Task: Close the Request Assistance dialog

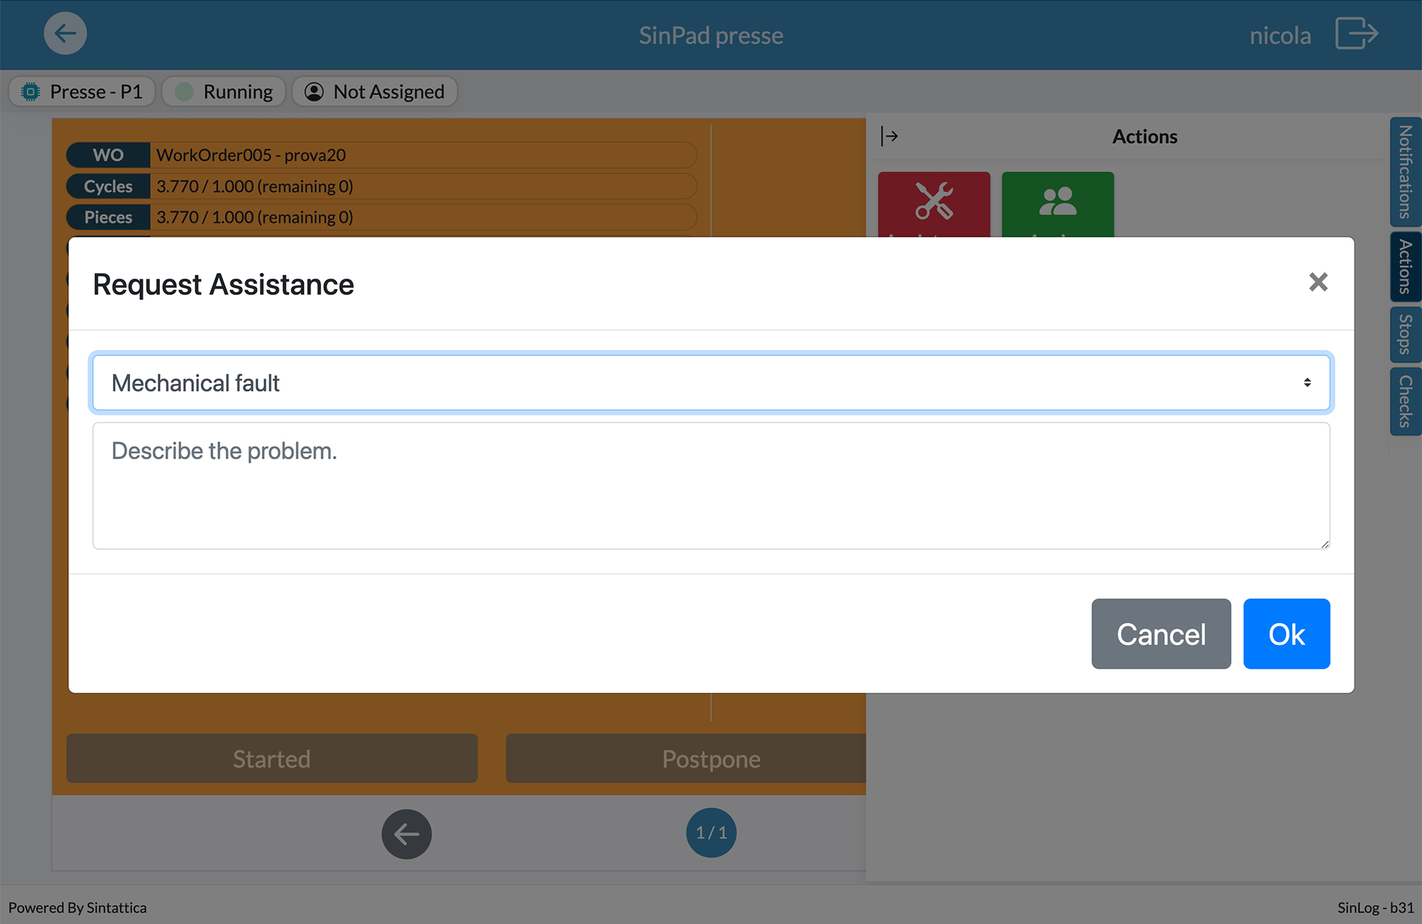Action: 1318,282
